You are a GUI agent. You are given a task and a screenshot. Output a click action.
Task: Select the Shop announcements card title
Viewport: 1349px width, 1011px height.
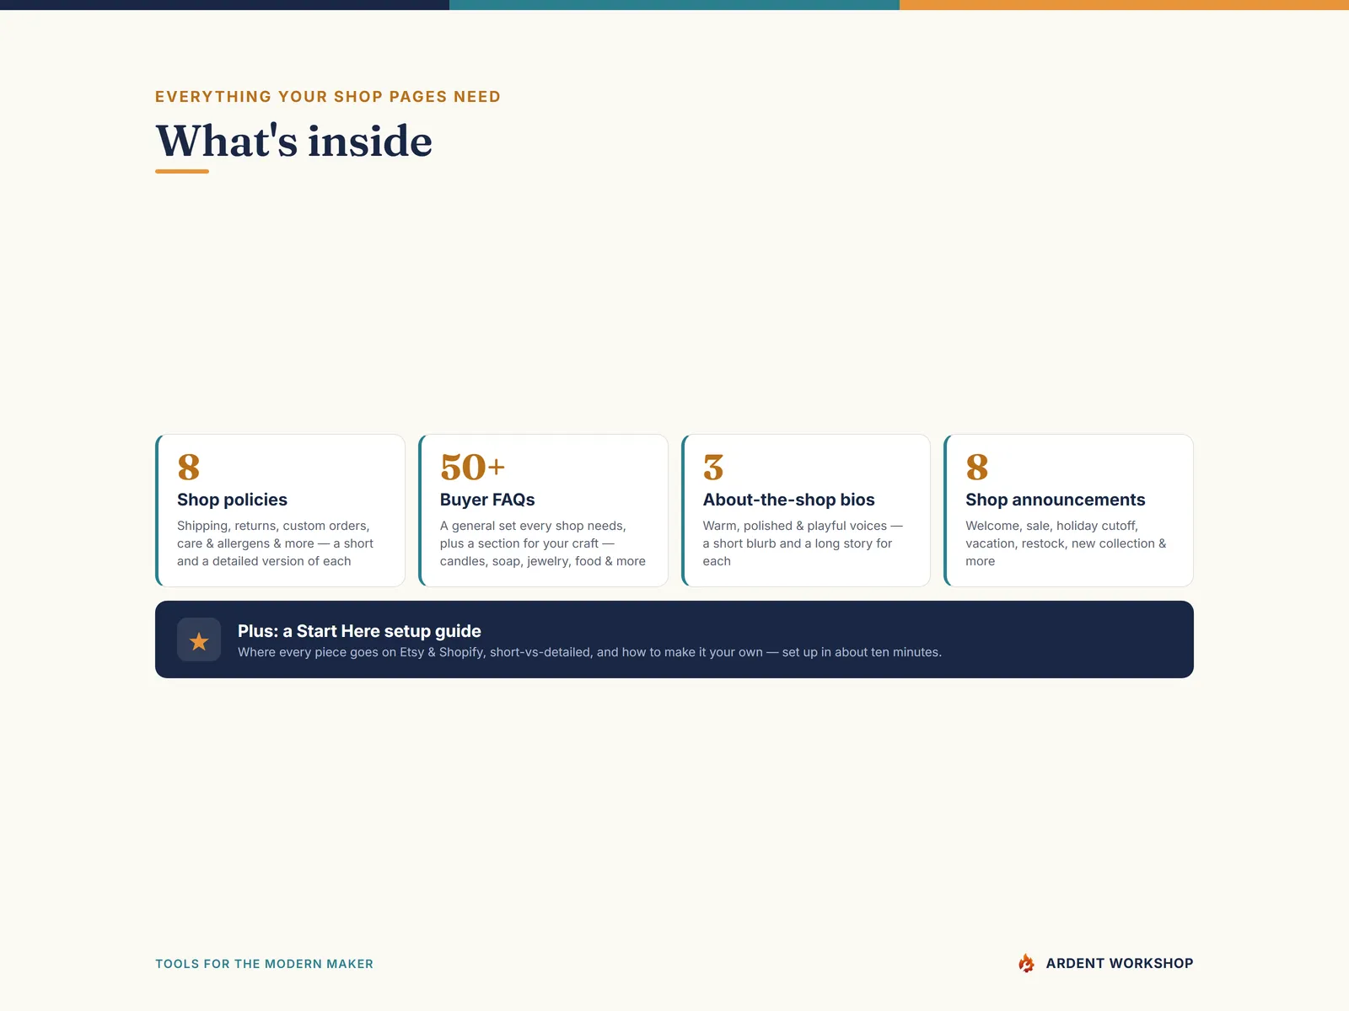[x=1055, y=500]
